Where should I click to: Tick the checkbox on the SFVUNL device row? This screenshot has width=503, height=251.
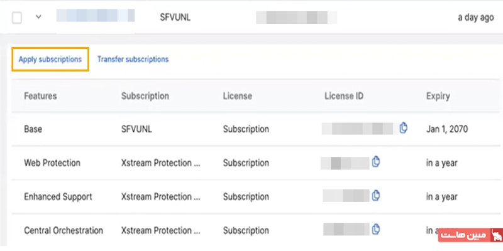pyautogui.click(x=17, y=18)
